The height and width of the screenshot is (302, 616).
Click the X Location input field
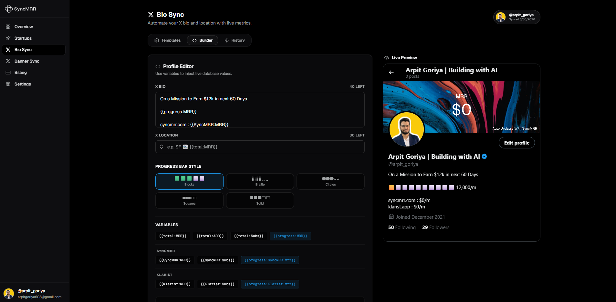click(x=260, y=147)
